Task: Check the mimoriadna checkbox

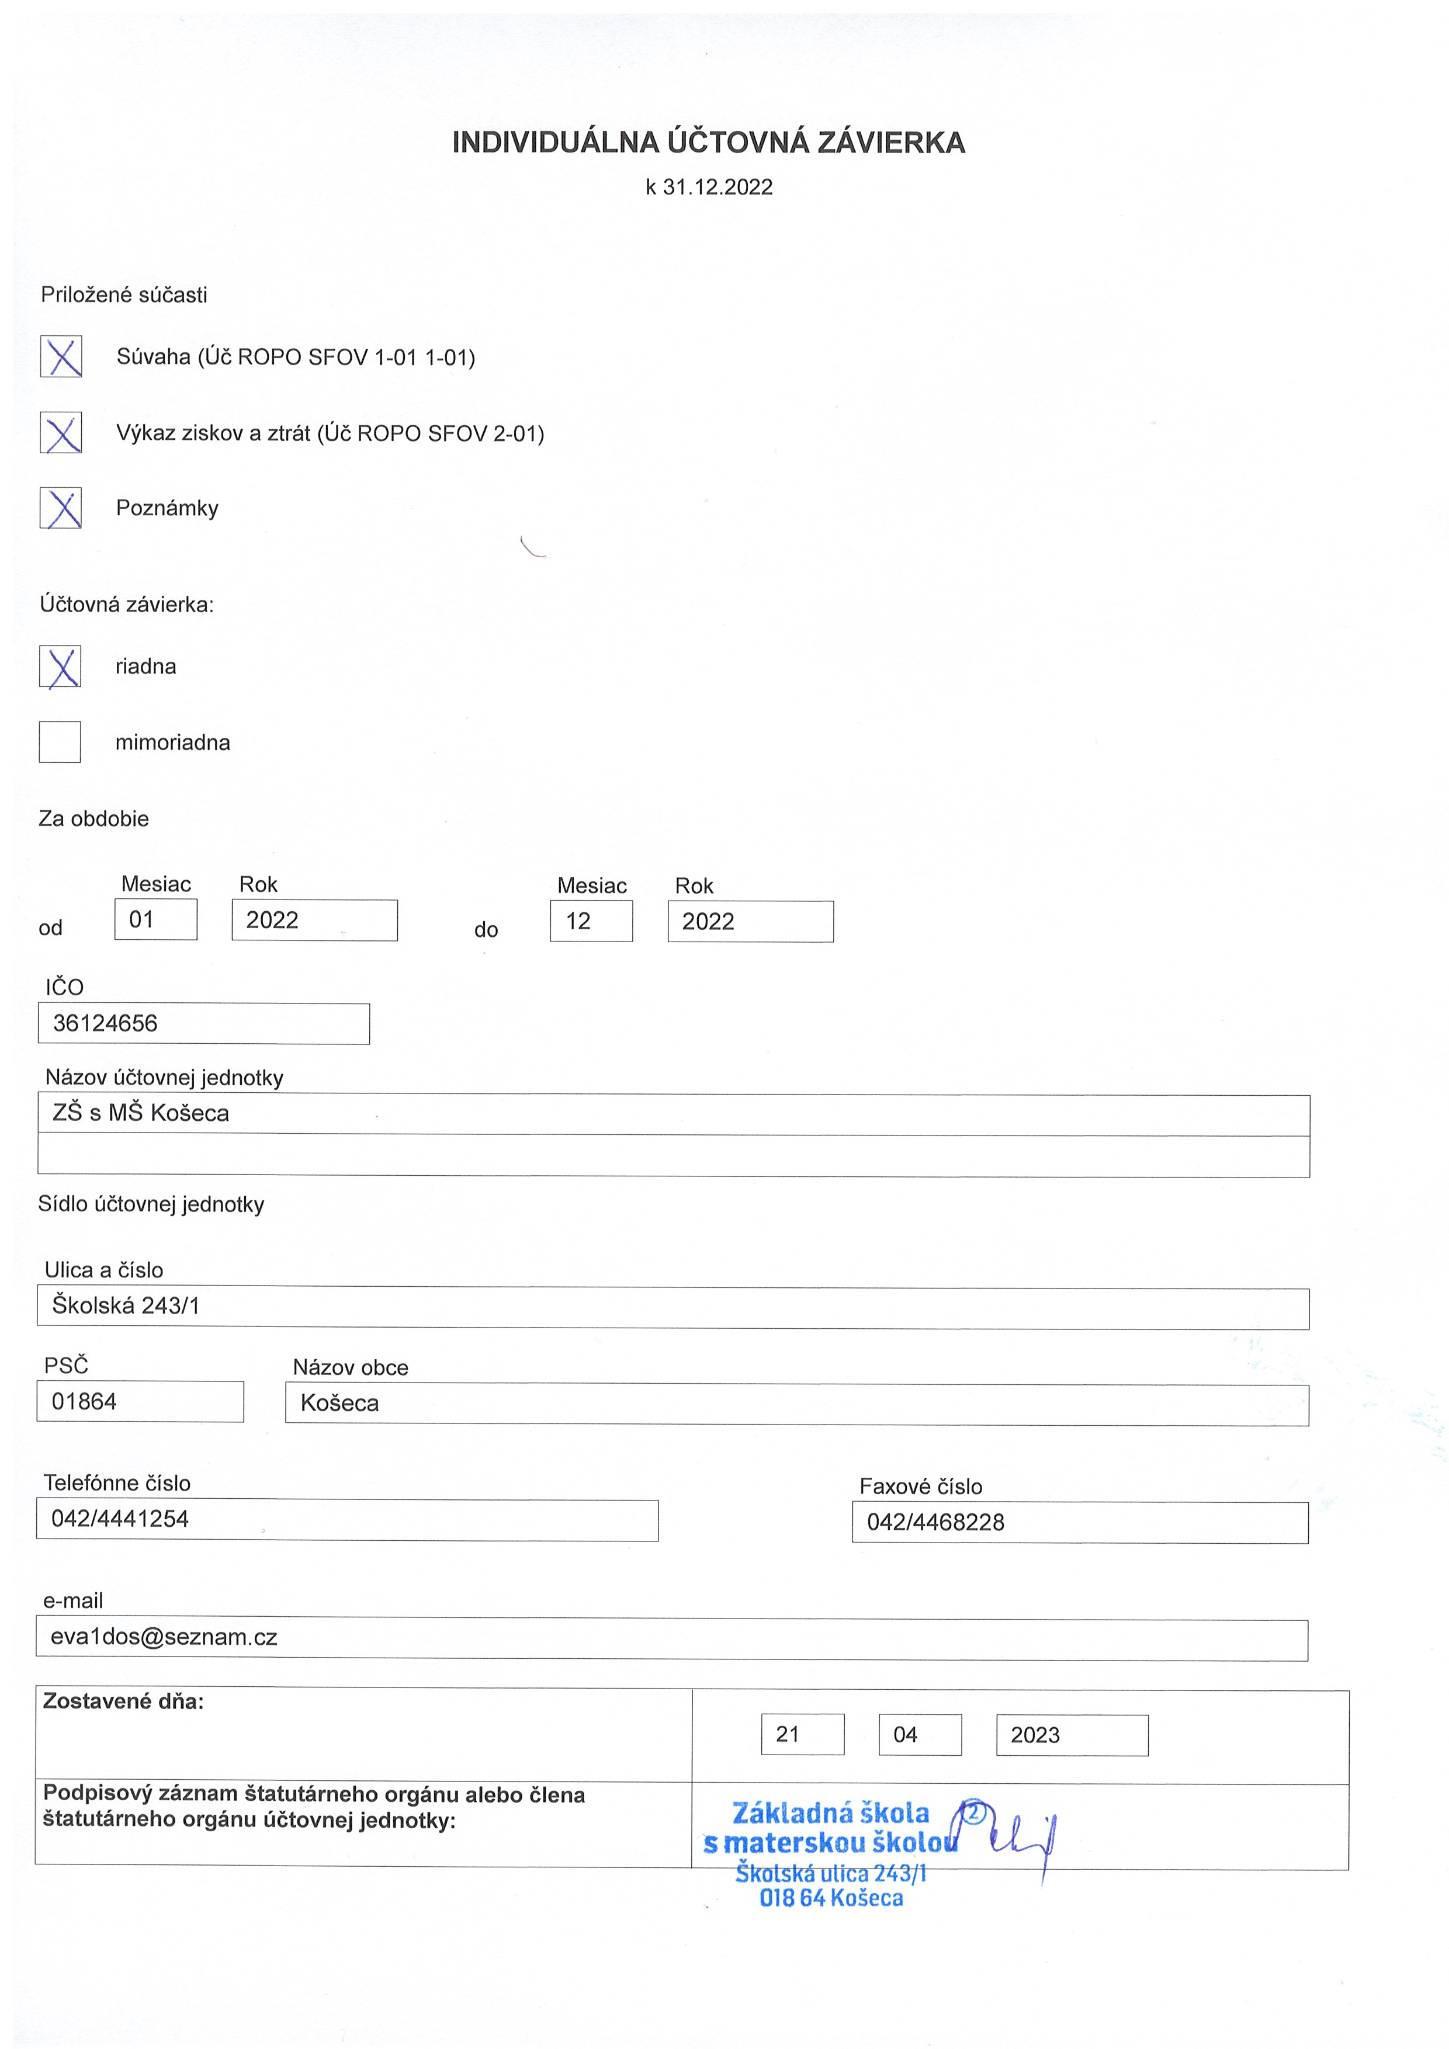Action: [60, 742]
